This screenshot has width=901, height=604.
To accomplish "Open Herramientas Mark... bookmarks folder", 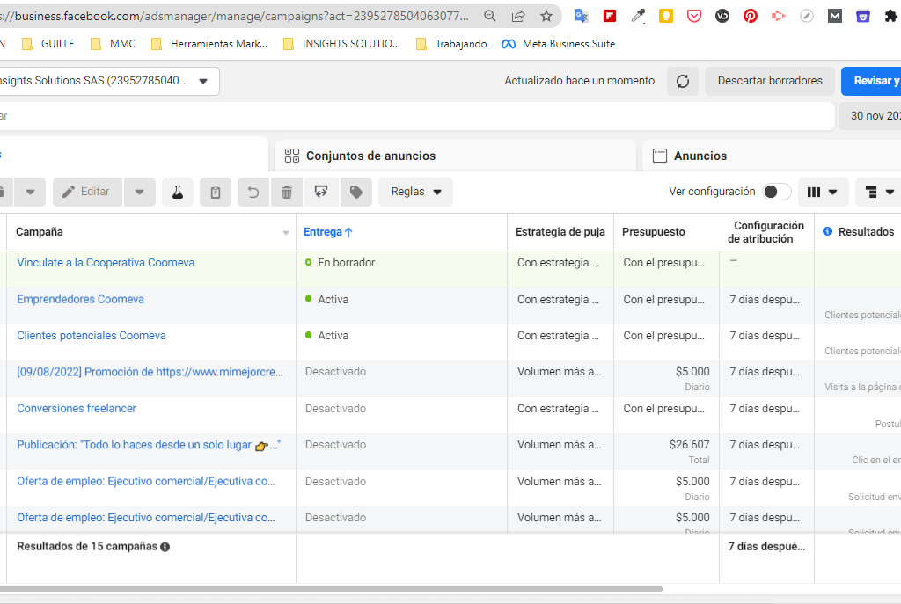I will coord(209,44).
